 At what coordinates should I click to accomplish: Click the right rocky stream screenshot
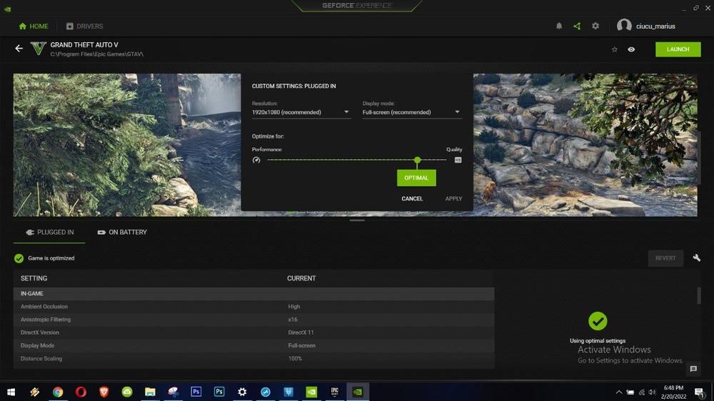[x=585, y=145]
